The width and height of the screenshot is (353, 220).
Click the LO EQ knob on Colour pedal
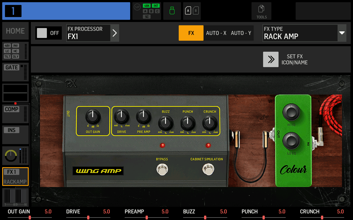(291, 141)
